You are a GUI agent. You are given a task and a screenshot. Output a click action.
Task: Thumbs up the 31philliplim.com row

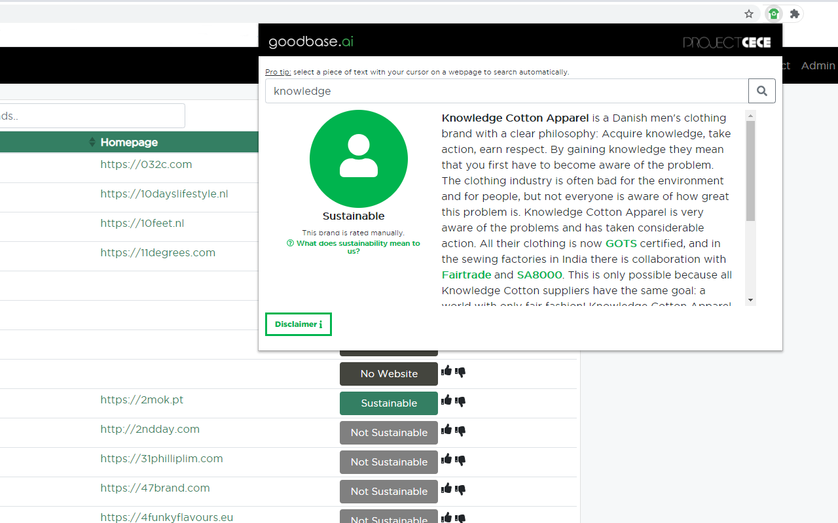click(446, 460)
